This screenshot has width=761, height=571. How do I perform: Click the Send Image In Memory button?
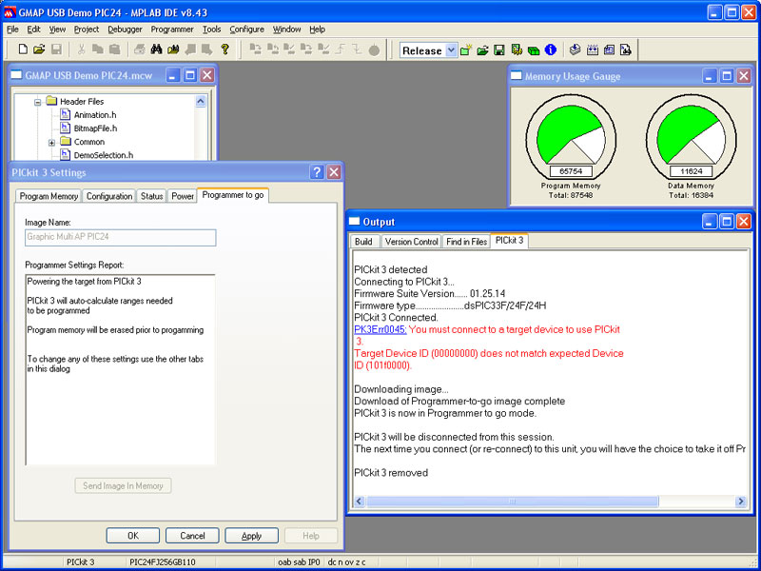123,485
